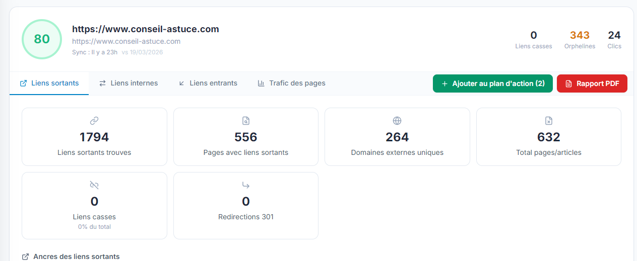Screen dimensions: 637x261
Task: Click the grey URL https://www.conseil-astuce.com
Action: click(x=126, y=41)
